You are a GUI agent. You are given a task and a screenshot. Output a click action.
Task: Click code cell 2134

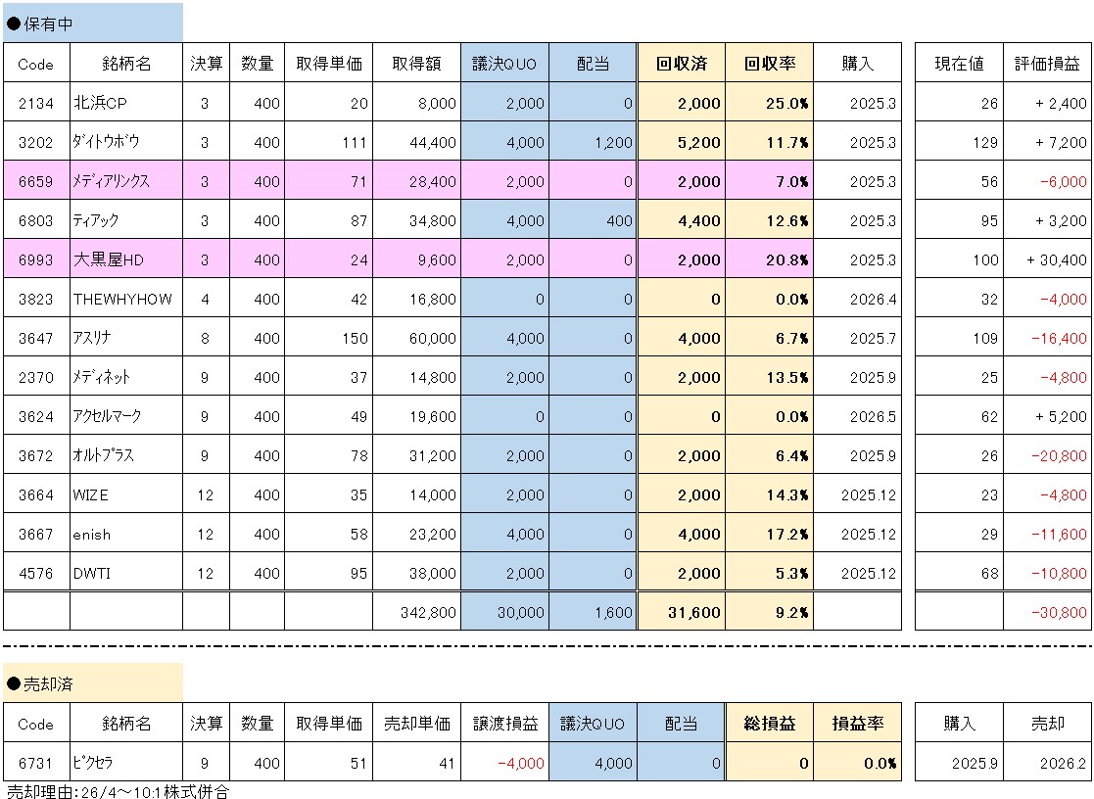click(x=36, y=103)
